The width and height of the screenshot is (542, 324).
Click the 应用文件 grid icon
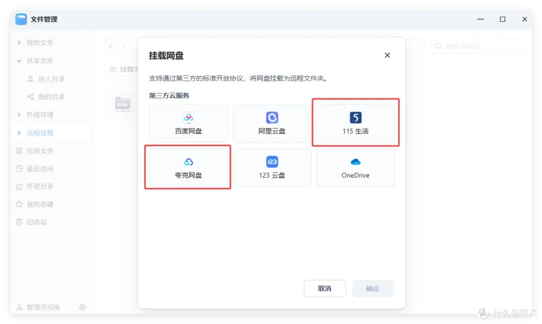(20, 151)
